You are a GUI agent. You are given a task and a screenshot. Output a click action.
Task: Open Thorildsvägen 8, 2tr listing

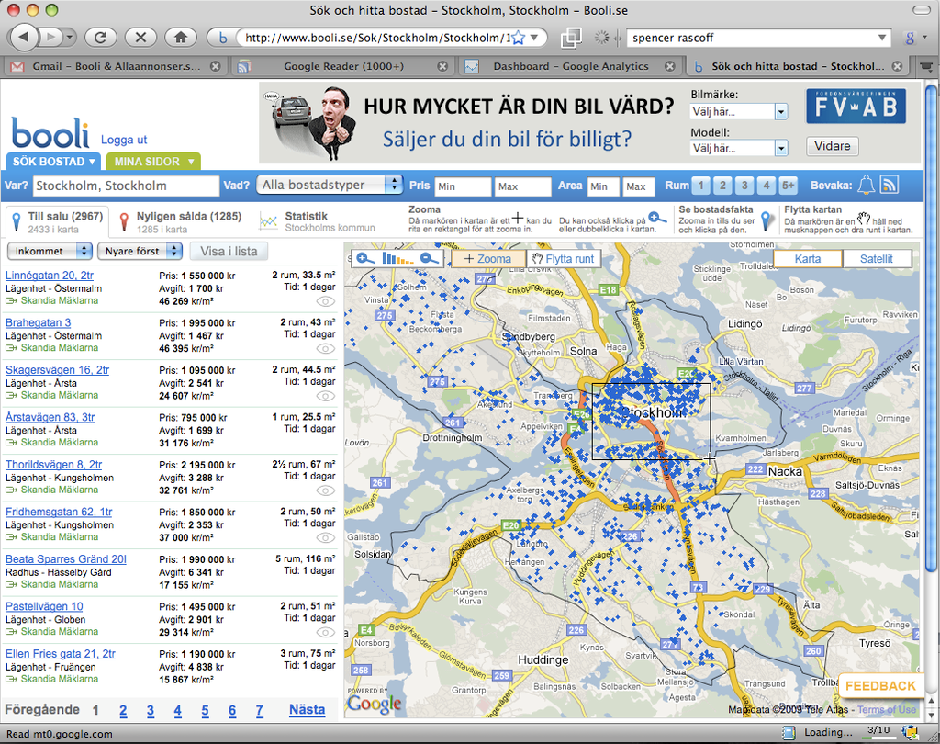pos(53,465)
